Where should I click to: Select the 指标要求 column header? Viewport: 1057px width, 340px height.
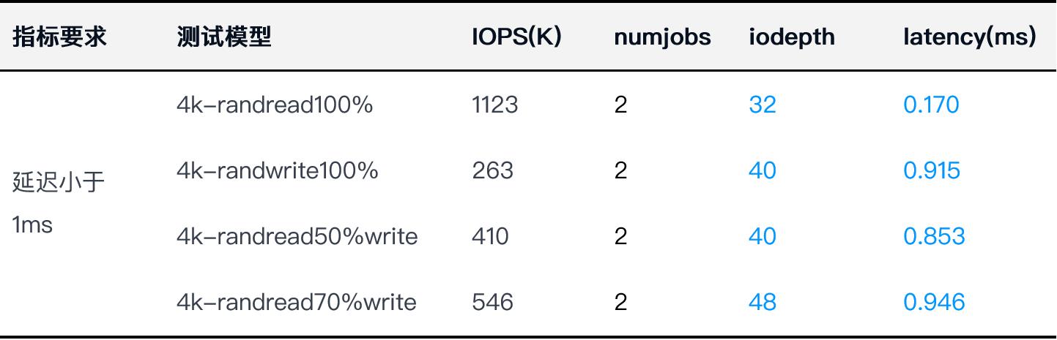[60, 38]
